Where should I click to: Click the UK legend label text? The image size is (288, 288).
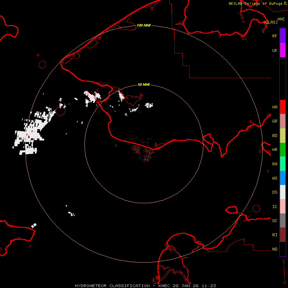coord(275,51)
